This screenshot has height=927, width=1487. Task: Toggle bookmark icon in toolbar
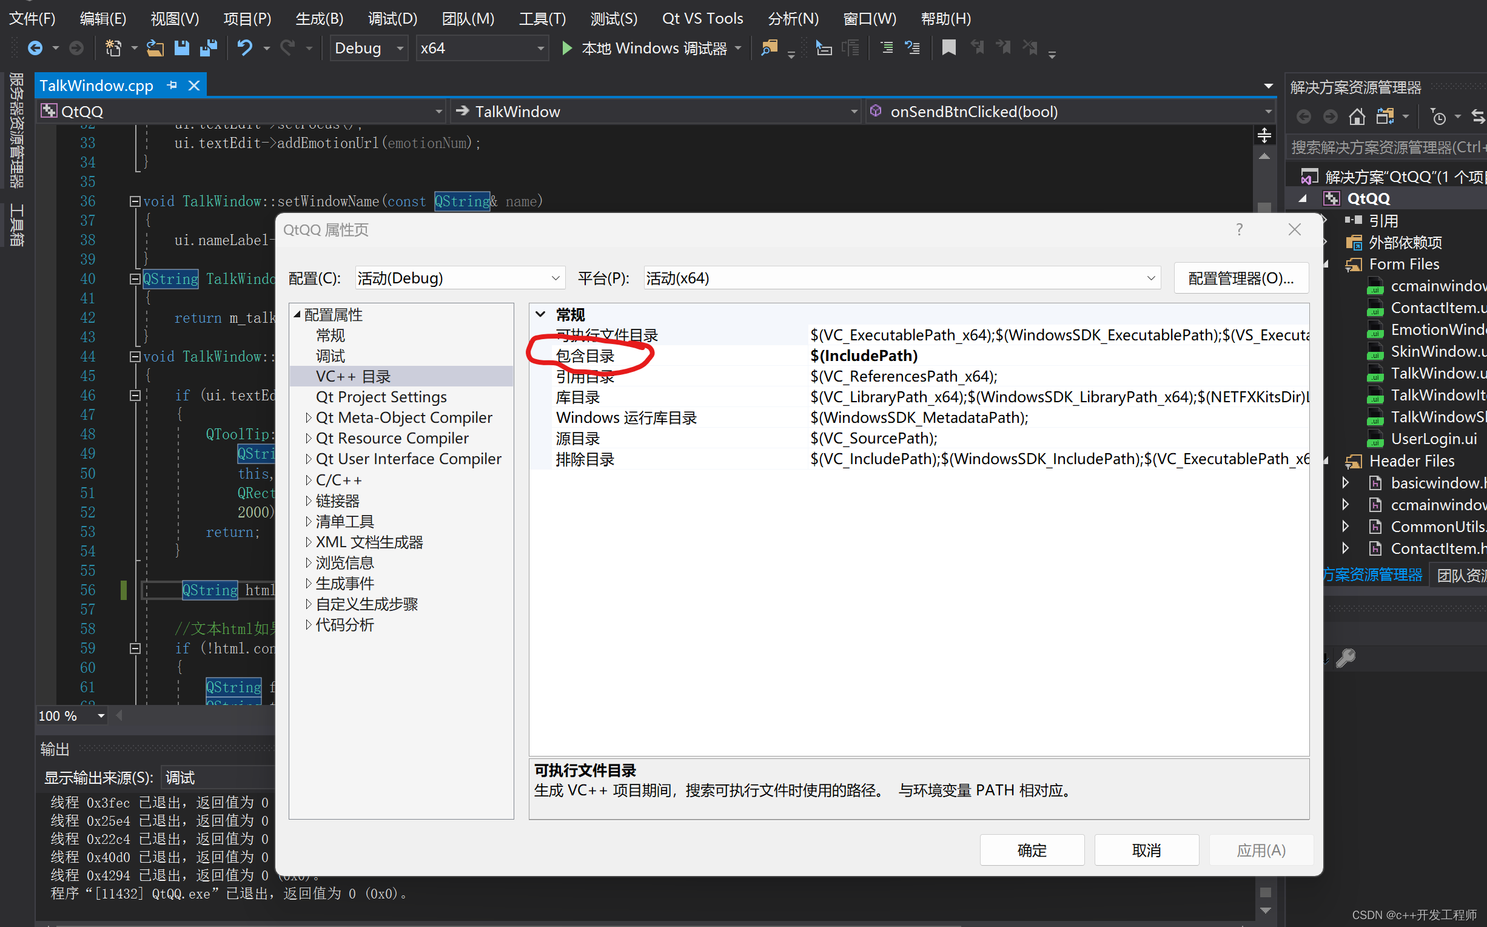pyautogui.click(x=948, y=48)
